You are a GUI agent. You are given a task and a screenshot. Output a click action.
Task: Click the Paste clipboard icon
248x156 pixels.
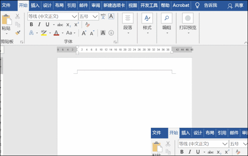[x=7, y=20]
